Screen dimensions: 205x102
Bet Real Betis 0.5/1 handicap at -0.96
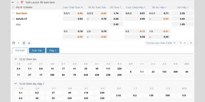pos(74,13)
